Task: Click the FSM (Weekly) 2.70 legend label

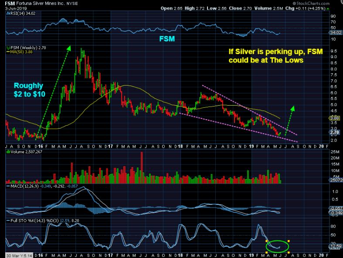Action: (28, 48)
